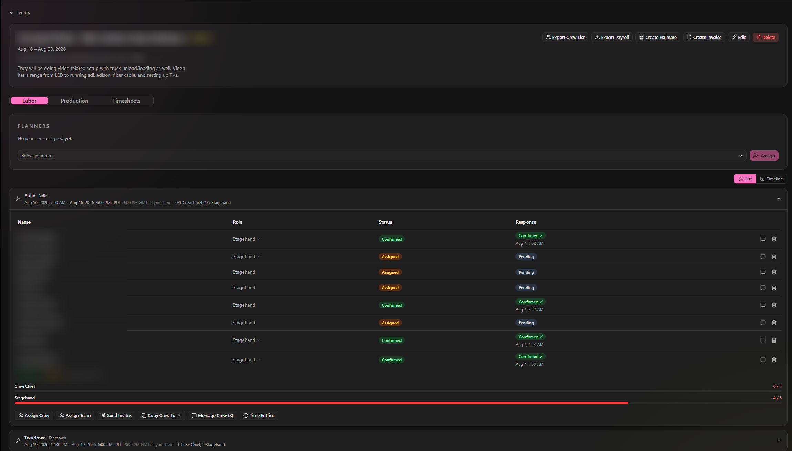Go back to Events via arrow link
Viewport: 792px width, 451px height.
tap(20, 12)
